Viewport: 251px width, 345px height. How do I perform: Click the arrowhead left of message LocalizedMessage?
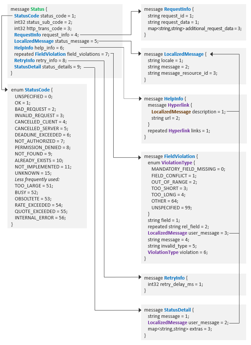pos(139,54)
